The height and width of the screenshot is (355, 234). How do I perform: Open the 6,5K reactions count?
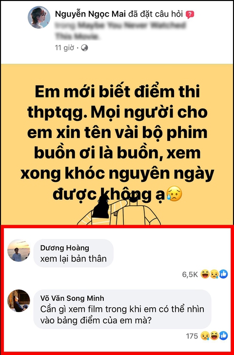click(x=190, y=275)
